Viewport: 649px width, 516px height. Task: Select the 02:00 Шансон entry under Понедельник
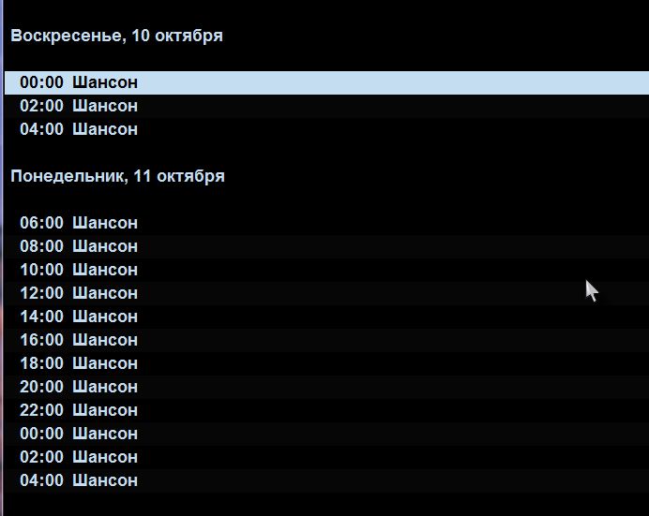326,457
